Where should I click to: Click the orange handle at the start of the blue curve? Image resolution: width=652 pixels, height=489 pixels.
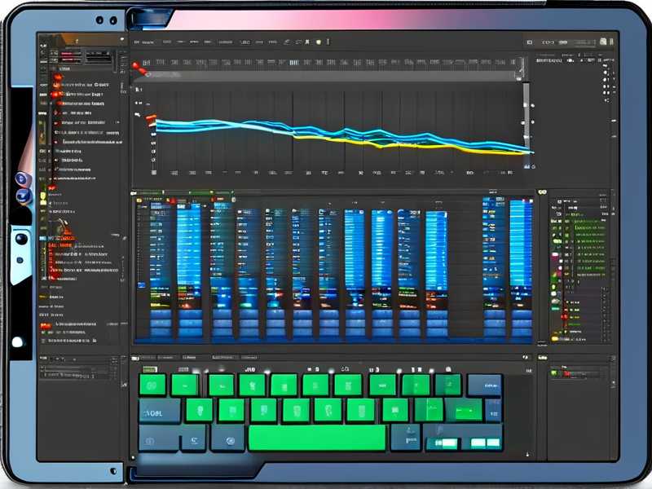(x=151, y=121)
